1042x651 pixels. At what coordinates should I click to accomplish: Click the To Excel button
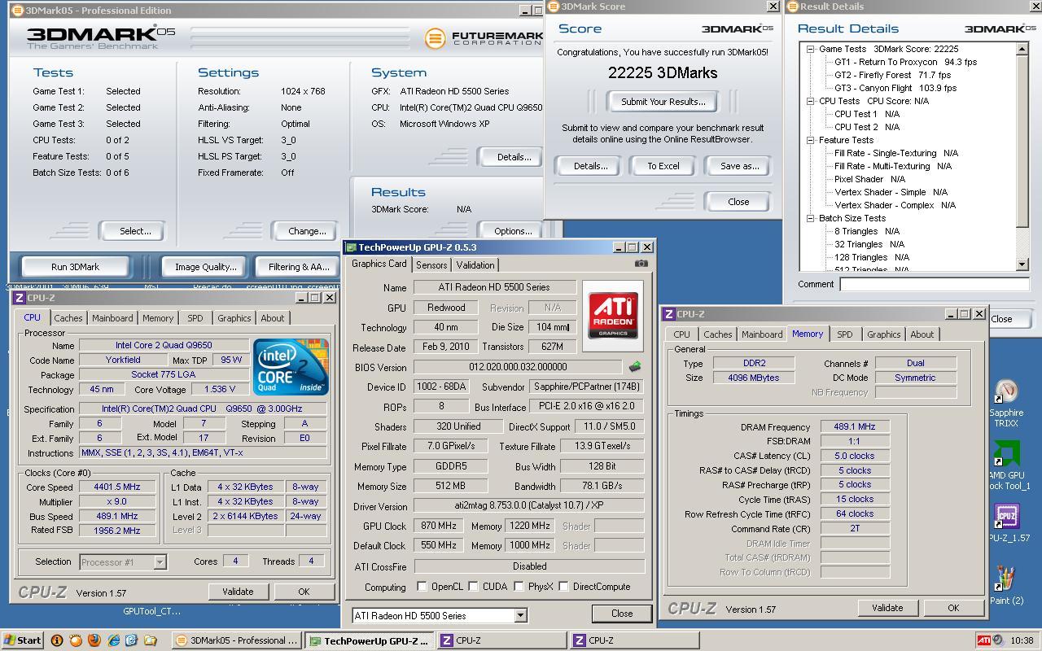click(663, 166)
